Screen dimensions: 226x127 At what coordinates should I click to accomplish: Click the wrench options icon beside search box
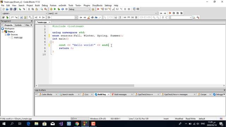click(198, 17)
